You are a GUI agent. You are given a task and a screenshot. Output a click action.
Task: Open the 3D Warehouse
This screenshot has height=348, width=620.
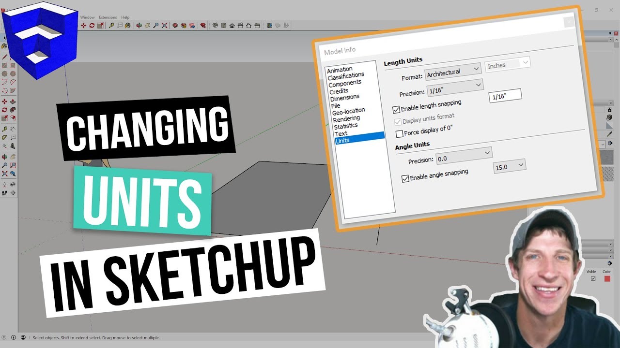coord(175,25)
